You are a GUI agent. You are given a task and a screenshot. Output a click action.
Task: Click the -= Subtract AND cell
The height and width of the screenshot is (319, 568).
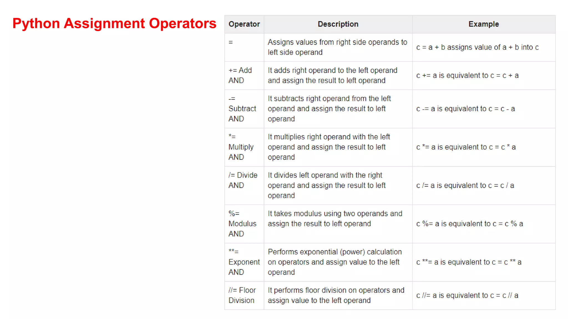244,109
